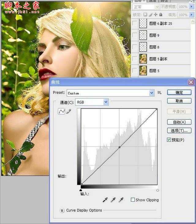Select layer 6 copy 25 thumbnail
The height and width of the screenshot is (224, 196).
tap(143, 23)
